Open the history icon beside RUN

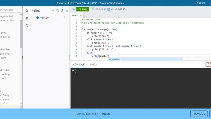(x=73, y=9)
